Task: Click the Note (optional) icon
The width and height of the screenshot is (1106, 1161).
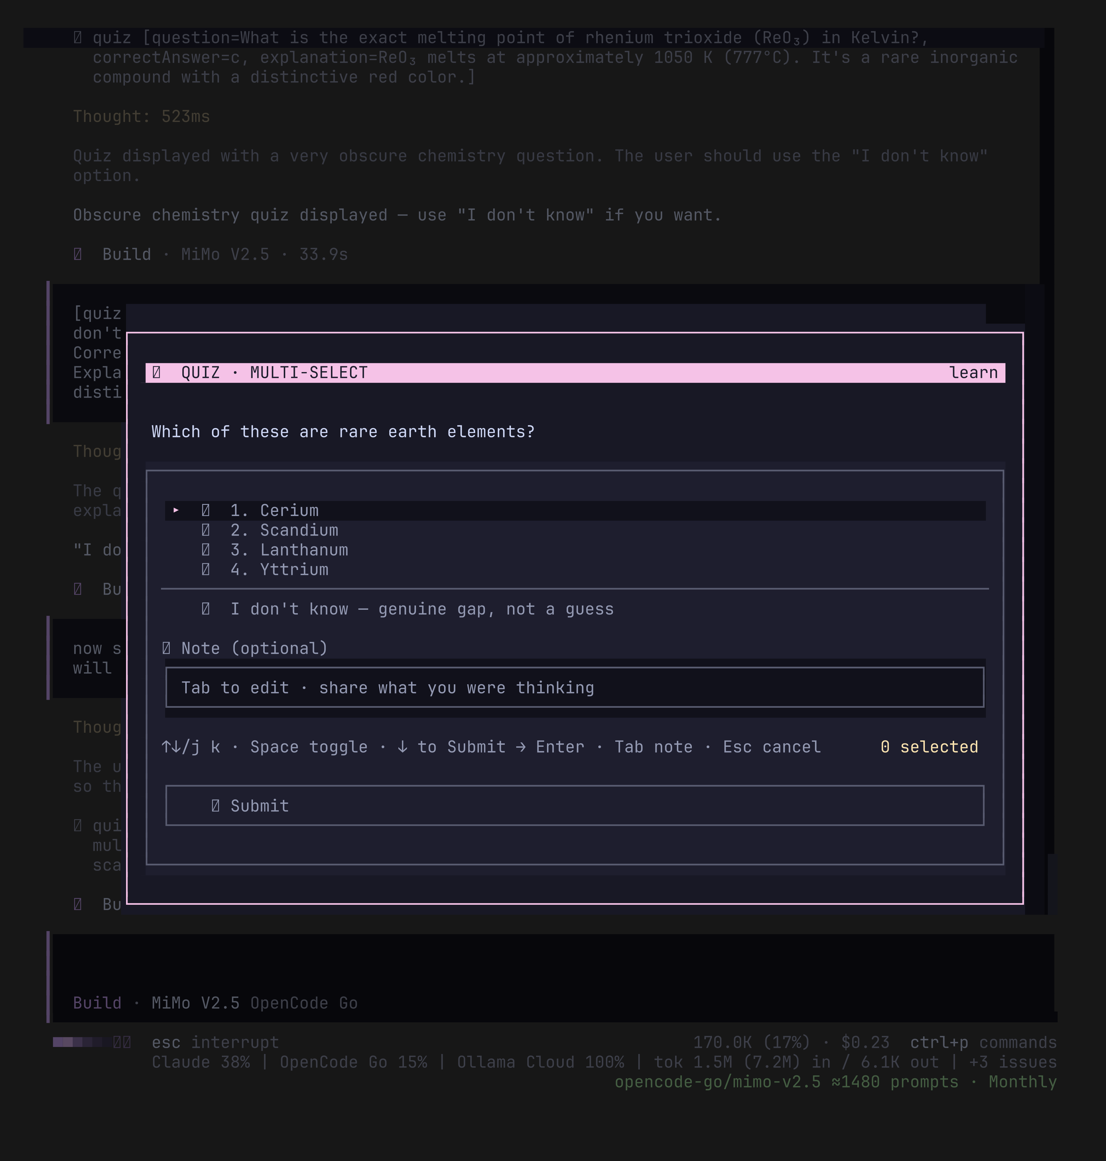Action: 166,649
